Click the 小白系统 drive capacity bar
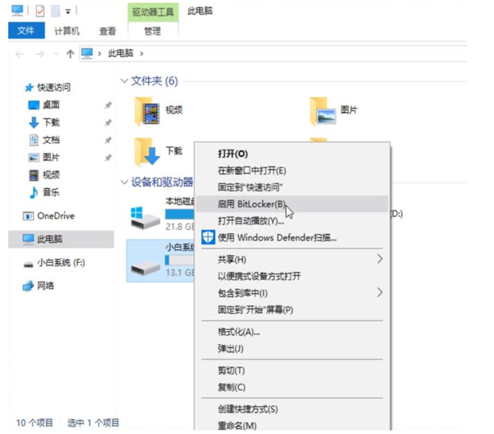 (179, 260)
